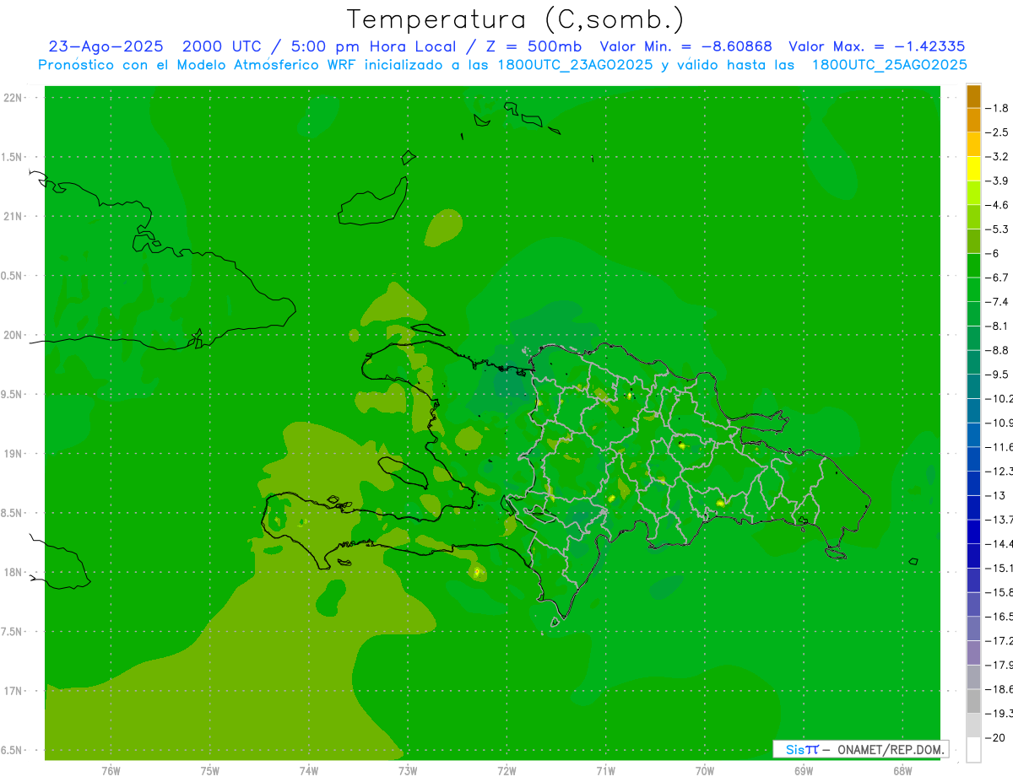The width and height of the screenshot is (1013, 782).
Task: Click the "-6.7" color bar value
Action: pyautogui.click(x=997, y=278)
